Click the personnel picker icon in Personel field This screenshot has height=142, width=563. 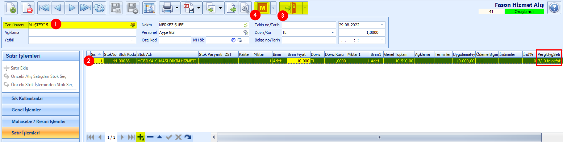[x=246, y=32]
